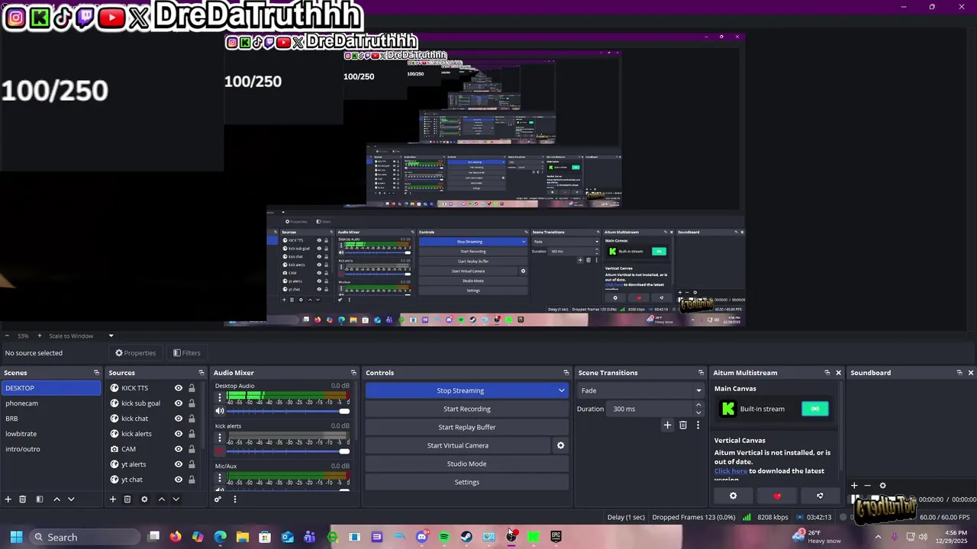Open the Filters tab button

click(186, 353)
